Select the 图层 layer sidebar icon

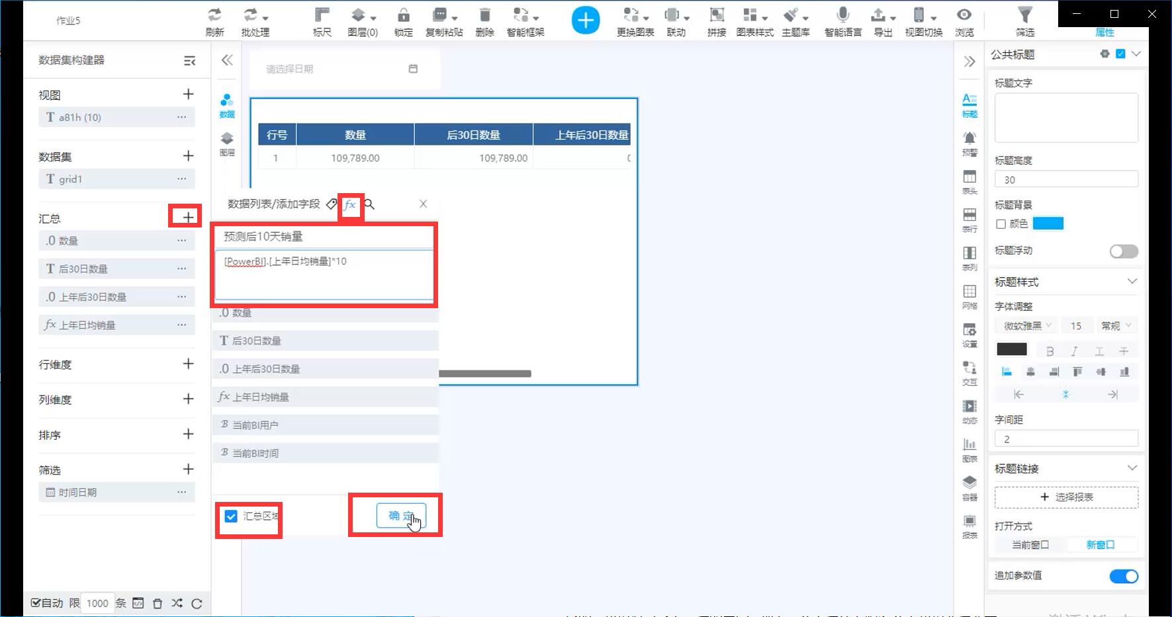227,144
